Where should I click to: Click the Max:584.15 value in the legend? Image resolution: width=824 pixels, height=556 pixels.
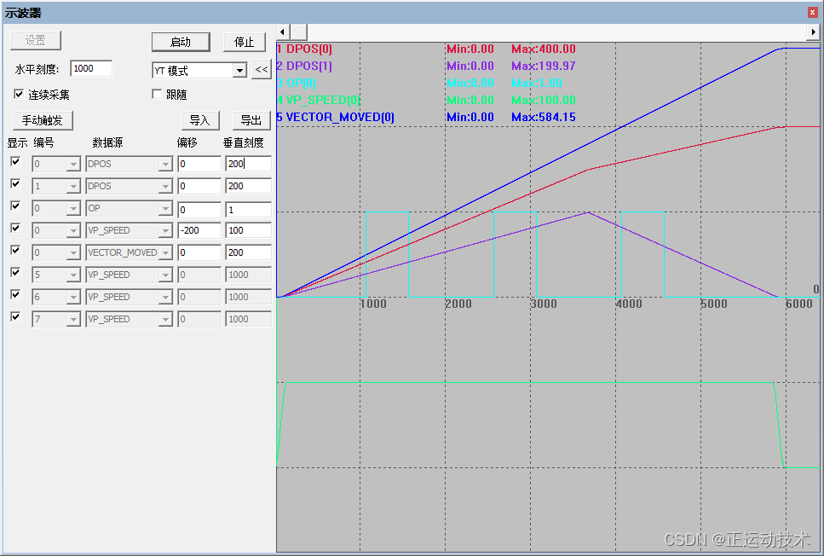[x=544, y=117]
